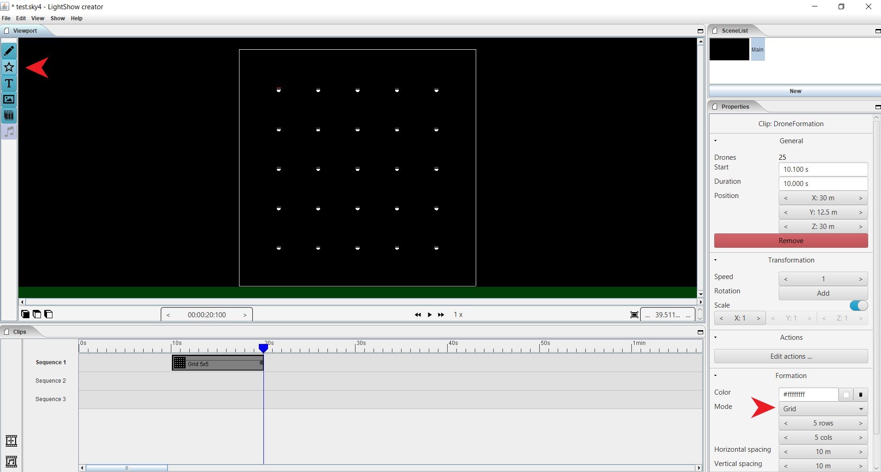
Task: Increase the Scale X value
Action: click(x=758, y=318)
